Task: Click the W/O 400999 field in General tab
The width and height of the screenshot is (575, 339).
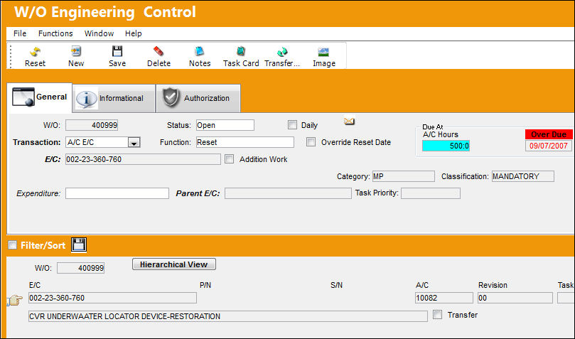Action: (x=92, y=125)
